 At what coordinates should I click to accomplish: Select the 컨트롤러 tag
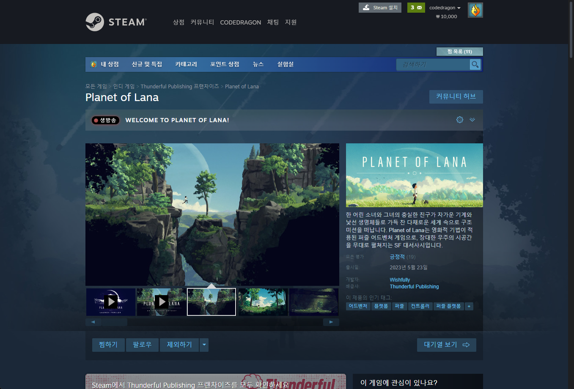tap(420, 306)
